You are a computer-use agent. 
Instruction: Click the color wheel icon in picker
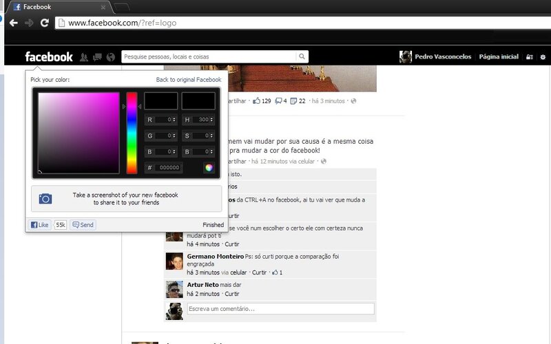tap(209, 168)
